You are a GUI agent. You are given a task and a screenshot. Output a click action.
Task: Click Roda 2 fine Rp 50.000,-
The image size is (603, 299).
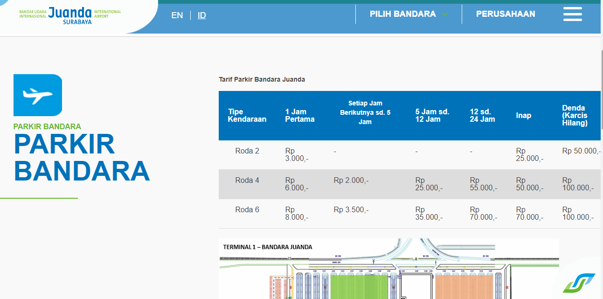(582, 151)
